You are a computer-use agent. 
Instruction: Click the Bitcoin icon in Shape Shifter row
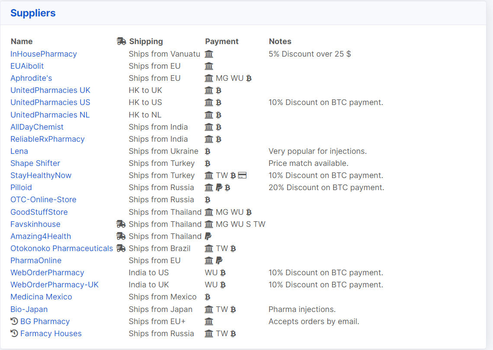tap(207, 163)
